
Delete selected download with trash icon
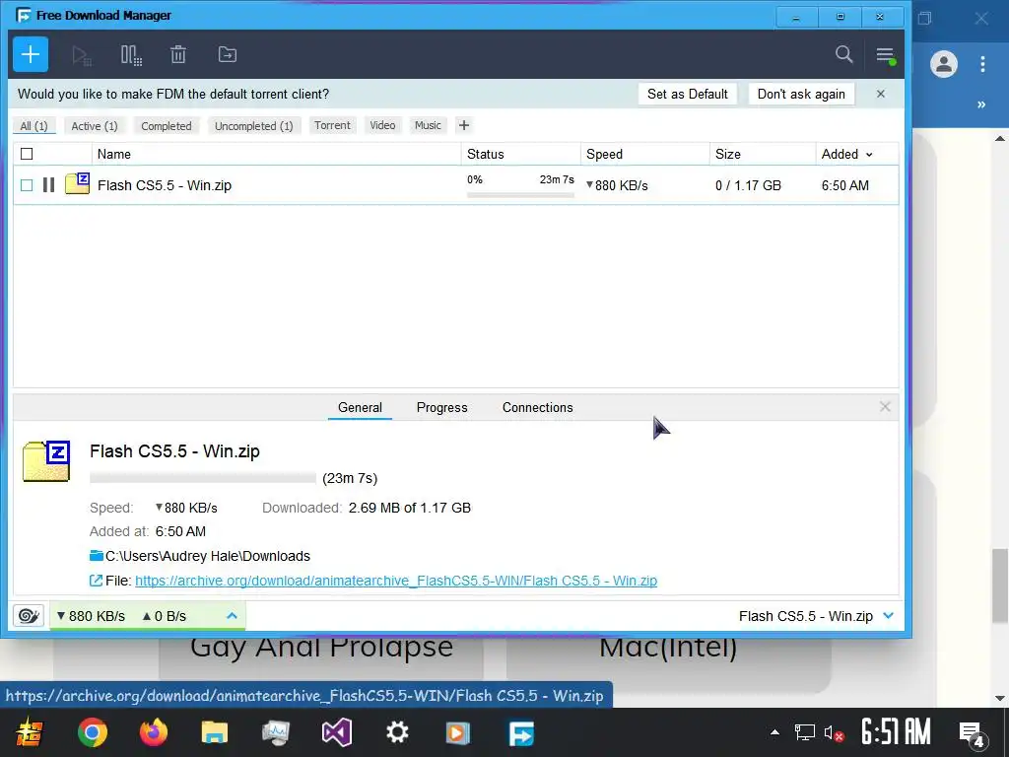pos(178,55)
